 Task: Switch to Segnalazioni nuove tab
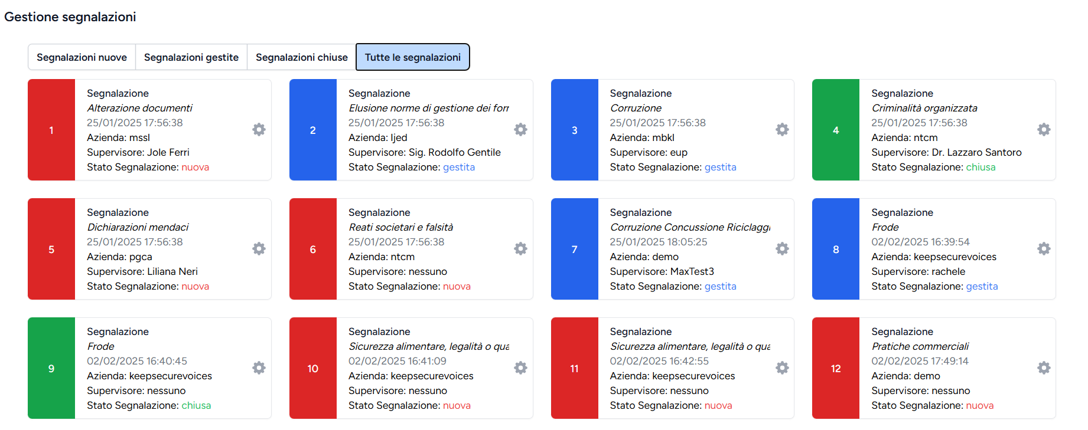point(82,57)
